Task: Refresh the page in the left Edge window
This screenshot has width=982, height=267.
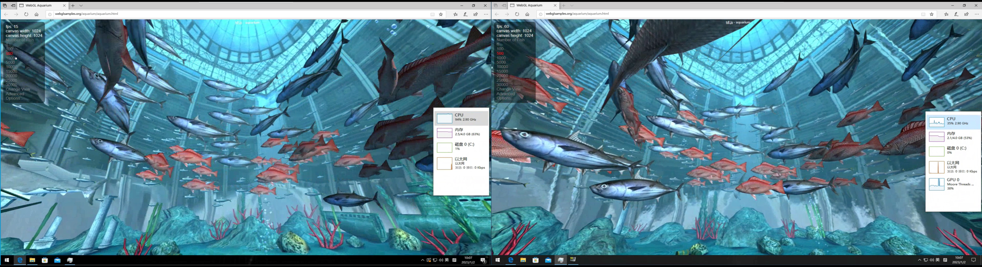Action: [26, 15]
